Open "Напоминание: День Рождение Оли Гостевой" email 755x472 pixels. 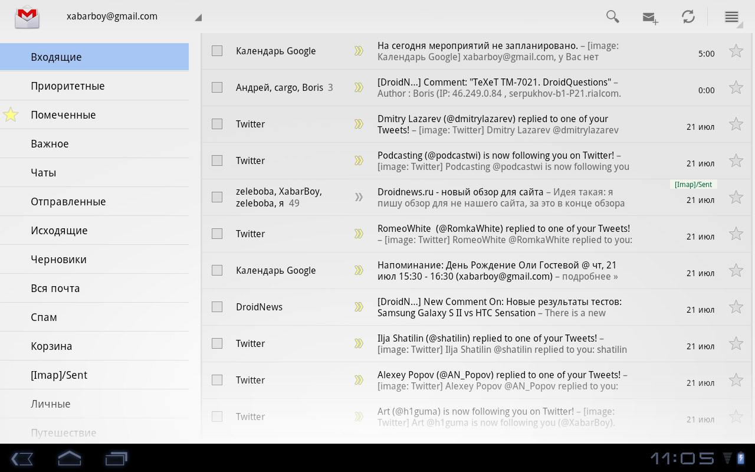tap(477, 270)
